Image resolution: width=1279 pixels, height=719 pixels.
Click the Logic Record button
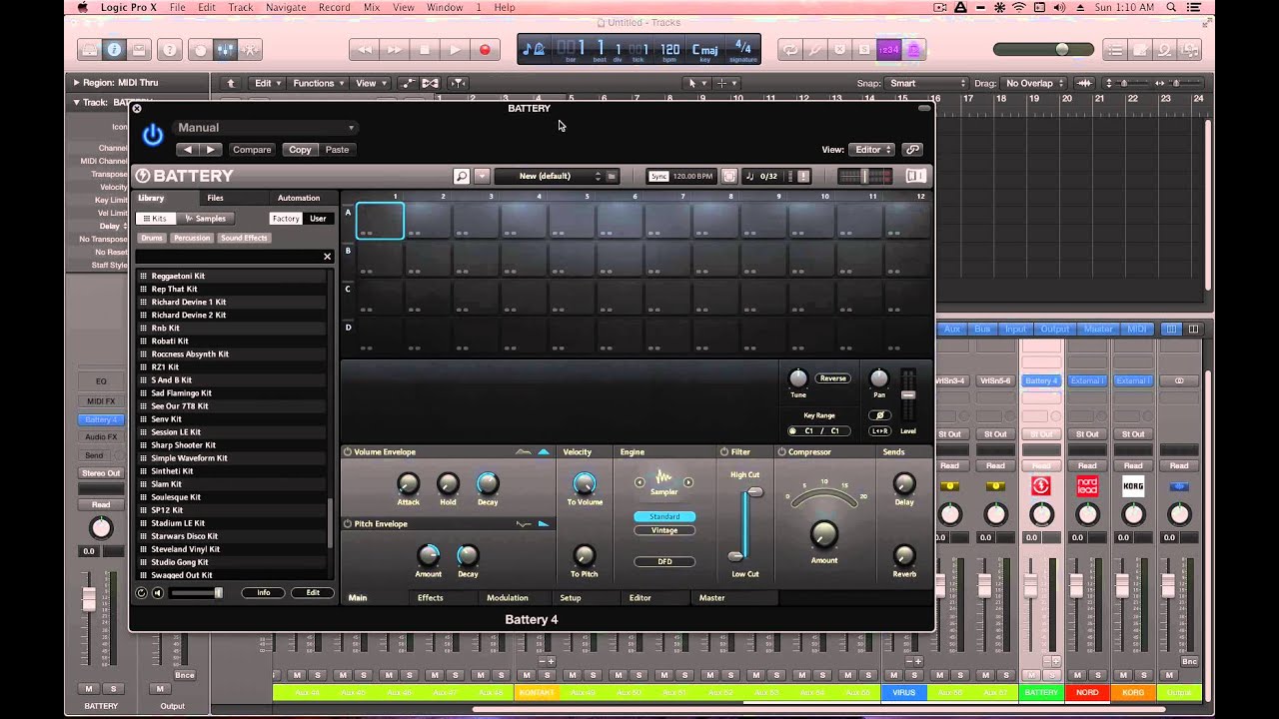click(x=485, y=50)
